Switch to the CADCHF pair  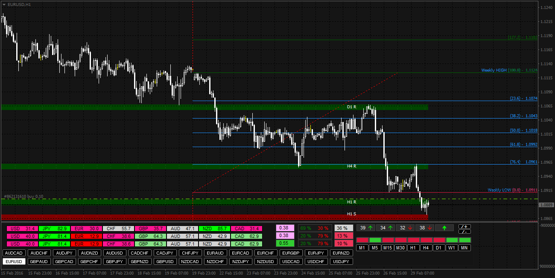[x=140, y=253]
